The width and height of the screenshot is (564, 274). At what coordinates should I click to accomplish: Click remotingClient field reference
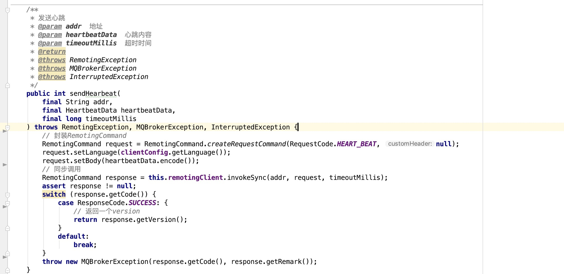195,178
